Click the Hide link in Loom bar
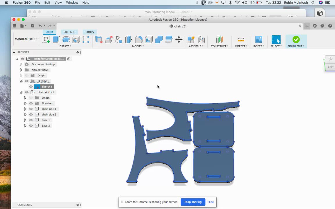Image resolution: width=335 pixels, height=209 pixels. [211, 202]
